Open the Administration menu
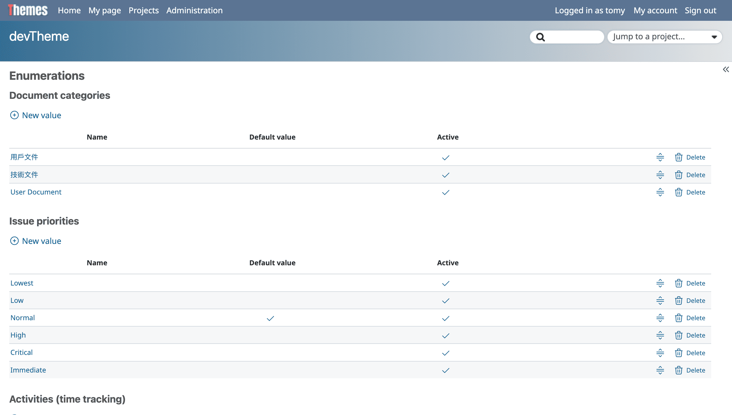Screen dimensions: 732x415 (194, 10)
